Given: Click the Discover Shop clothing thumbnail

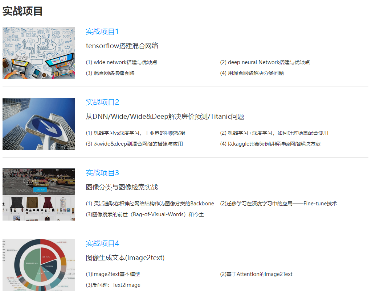Looking at the screenshot, I should click(39, 194).
